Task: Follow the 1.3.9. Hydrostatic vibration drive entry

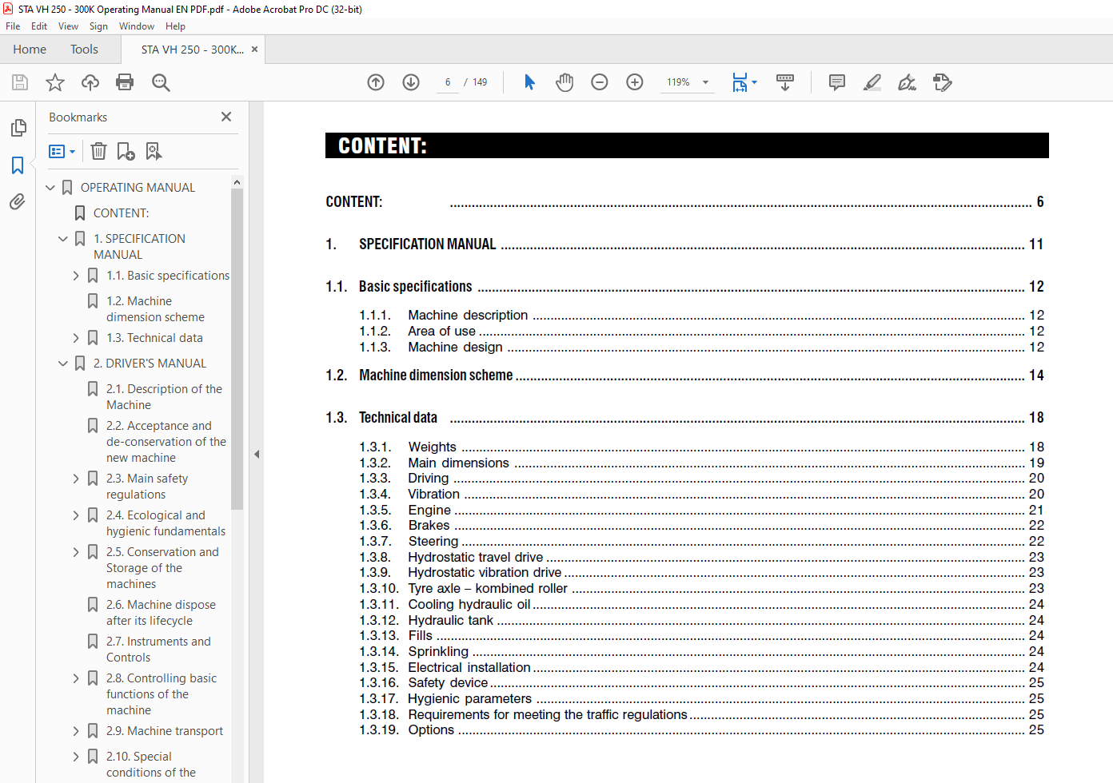Action: tap(701, 572)
